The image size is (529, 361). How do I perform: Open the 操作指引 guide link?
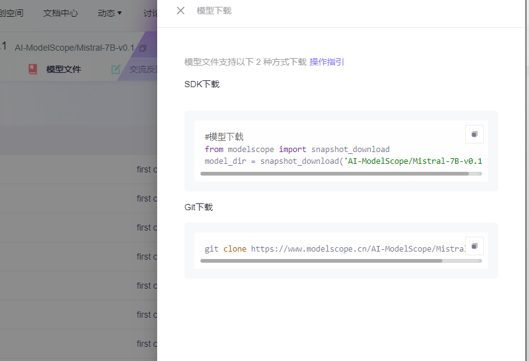pyautogui.click(x=327, y=62)
